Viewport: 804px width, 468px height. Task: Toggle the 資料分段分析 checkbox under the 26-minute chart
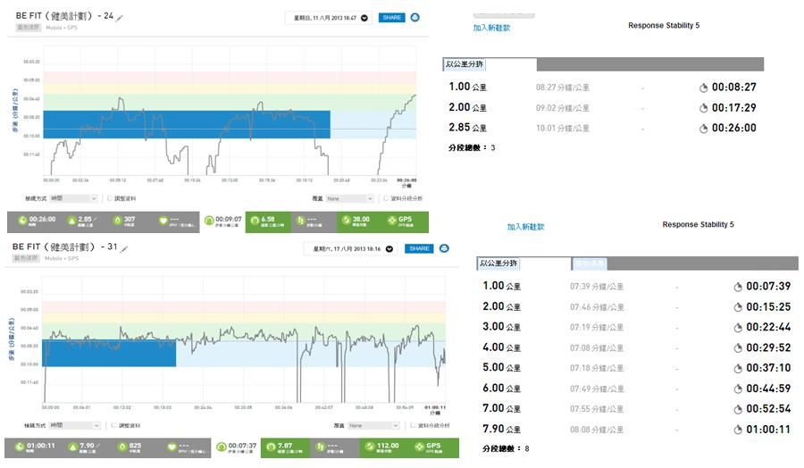(386, 198)
